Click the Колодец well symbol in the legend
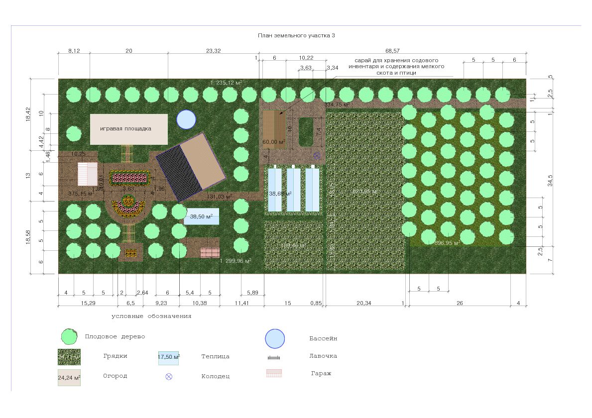The image size is (592, 418). click(169, 377)
